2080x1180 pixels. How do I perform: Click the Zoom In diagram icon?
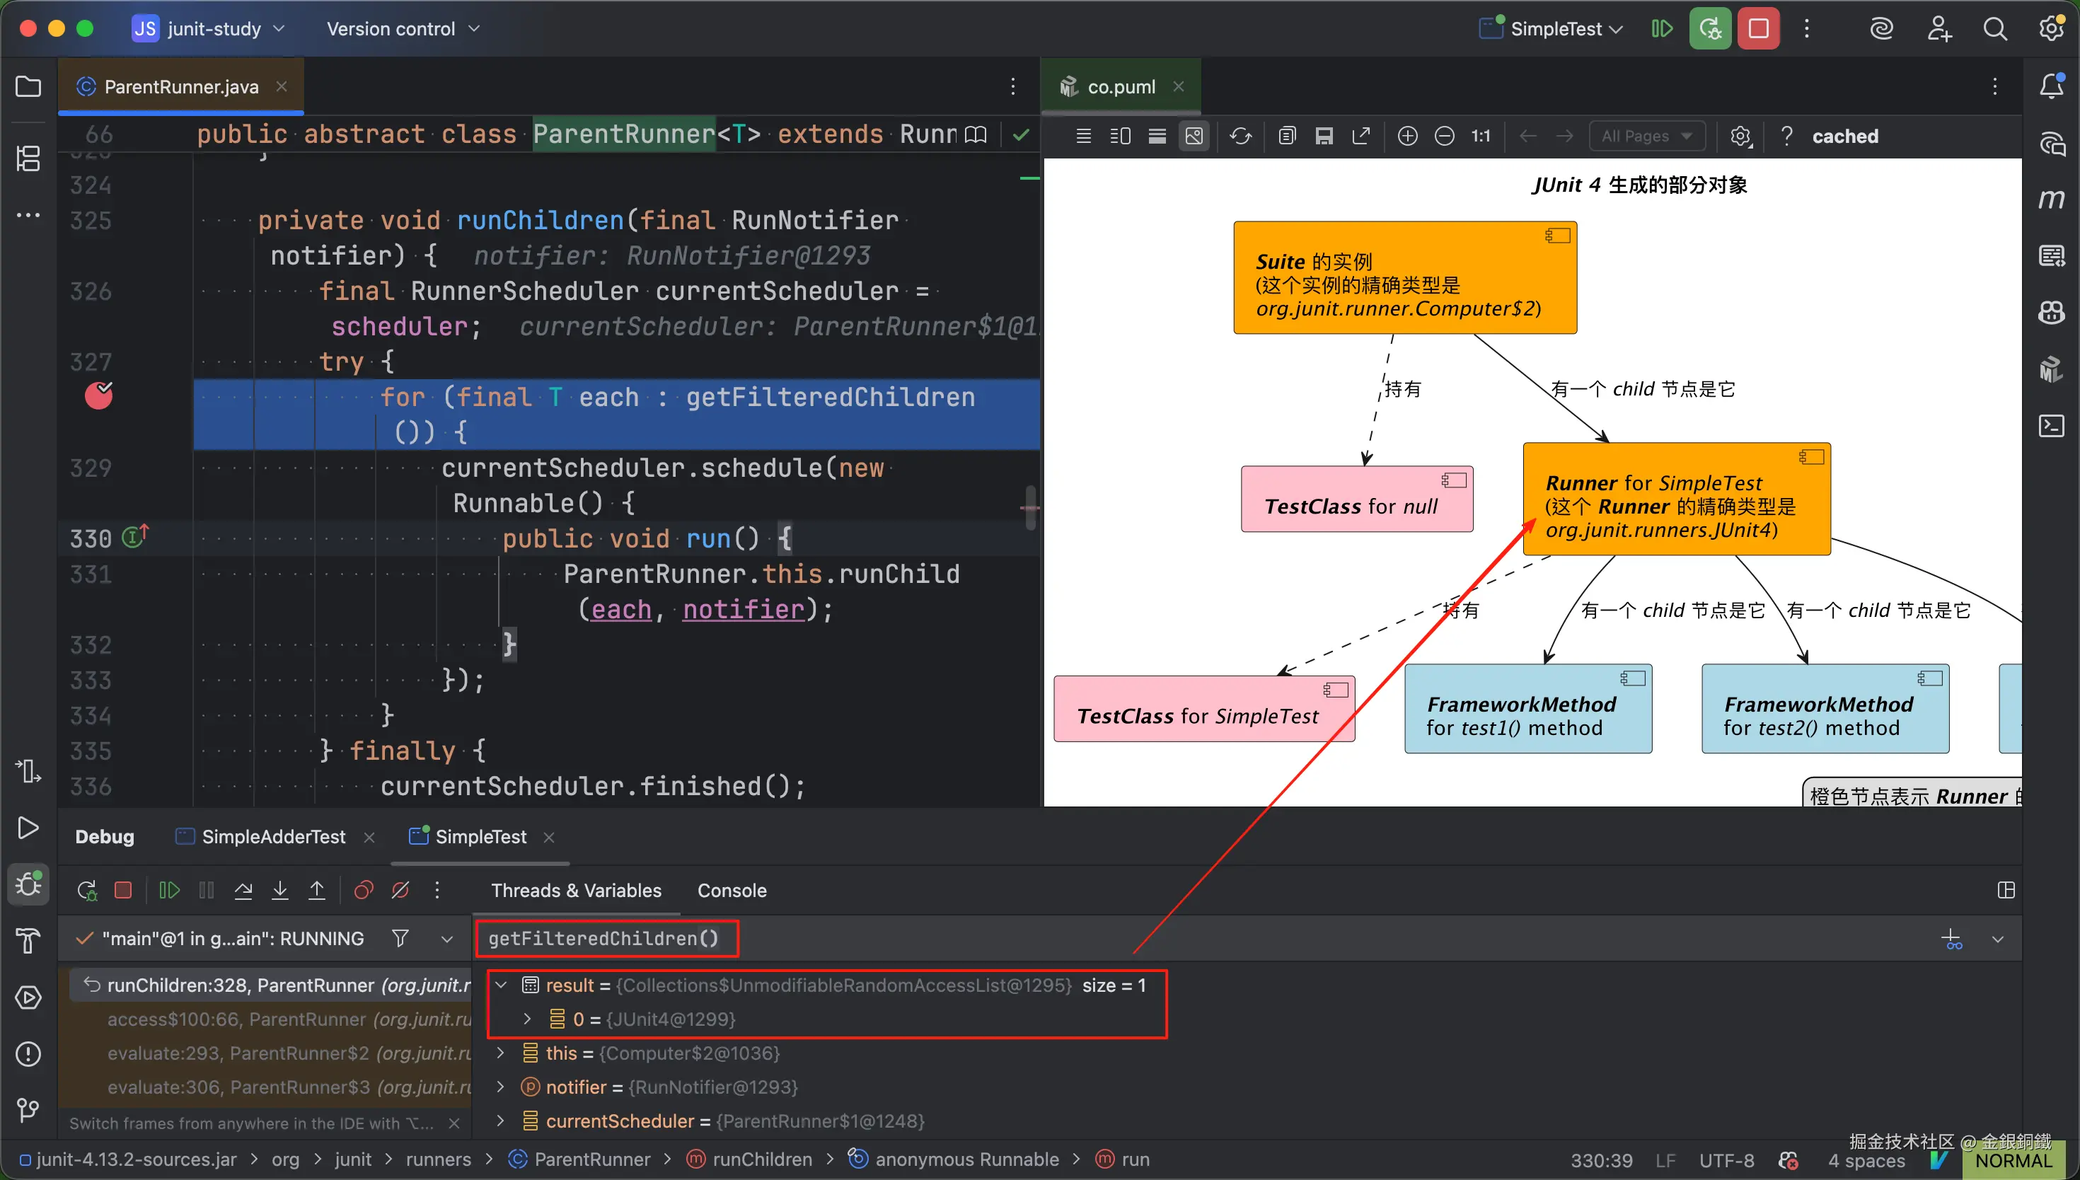1407,136
